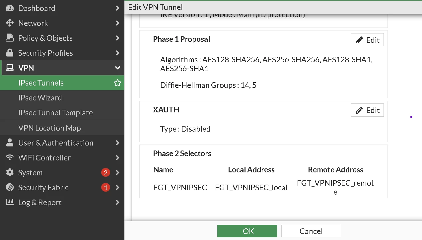
Task: Click the Local Address column header
Action: pyautogui.click(x=251, y=170)
